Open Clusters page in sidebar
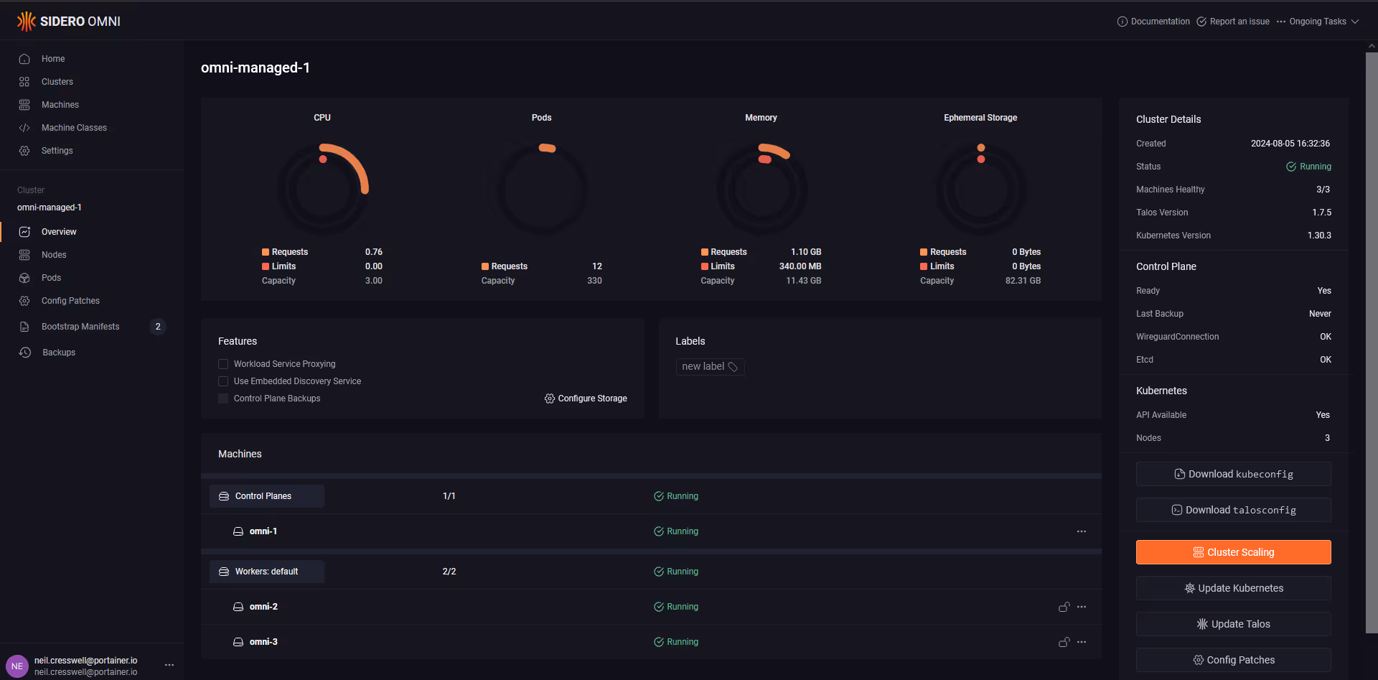The height and width of the screenshot is (680, 1378). [x=57, y=82]
